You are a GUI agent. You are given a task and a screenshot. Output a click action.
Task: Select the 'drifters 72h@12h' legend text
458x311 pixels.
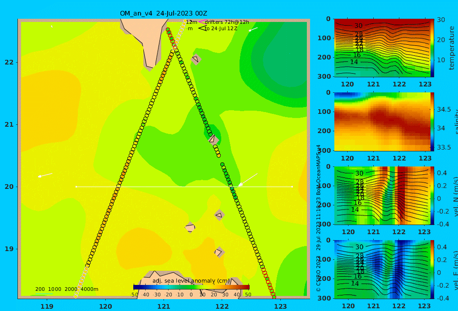[x=227, y=22]
